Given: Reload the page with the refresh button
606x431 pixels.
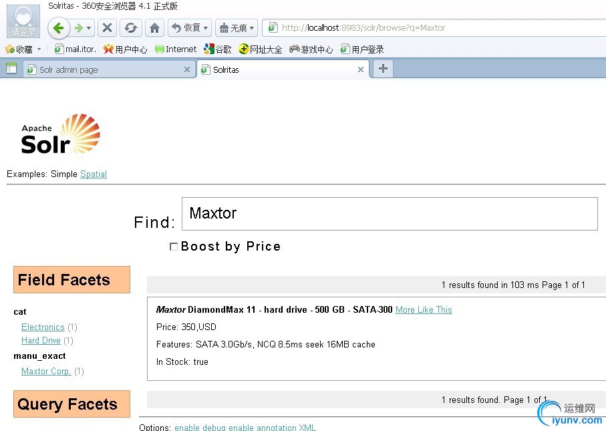Looking at the screenshot, I should tap(131, 28).
